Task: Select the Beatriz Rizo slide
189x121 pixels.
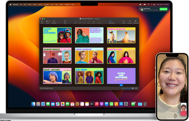Action: click(x=121, y=56)
